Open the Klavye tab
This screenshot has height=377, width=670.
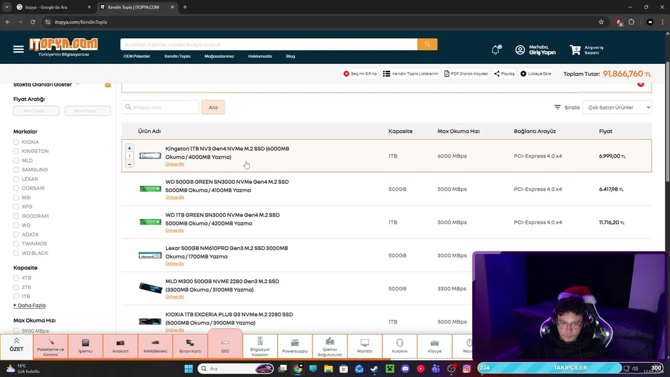434,347
